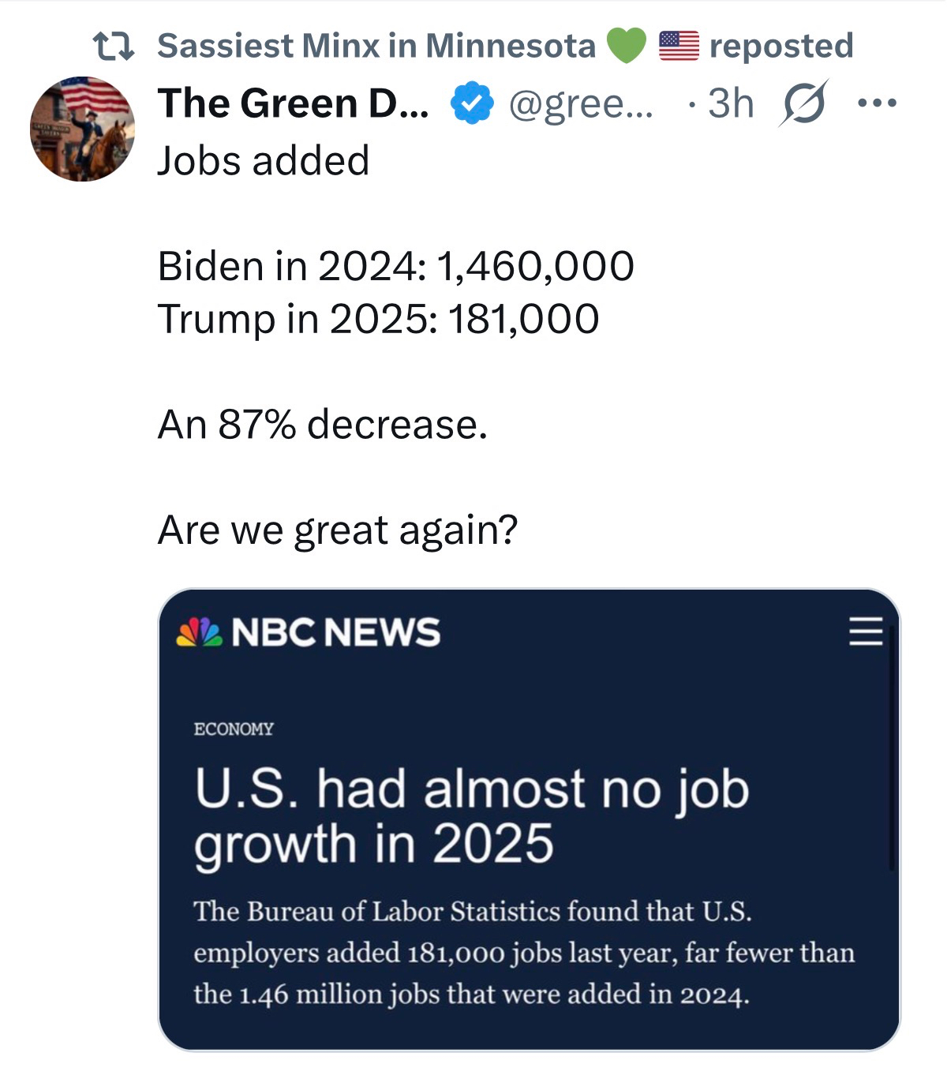Click the "The Green D..." display name
The width and height of the screenshot is (947, 1079).
pyautogui.click(x=294, y=103)
